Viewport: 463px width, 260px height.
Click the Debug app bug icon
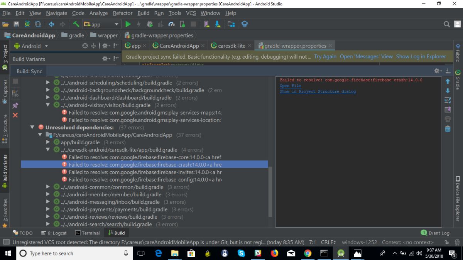[x=150, y=24]
